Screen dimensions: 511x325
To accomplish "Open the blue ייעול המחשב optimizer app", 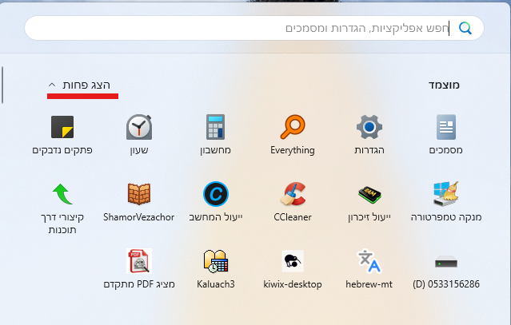I will pyautogui.click(x=216, y=194).
